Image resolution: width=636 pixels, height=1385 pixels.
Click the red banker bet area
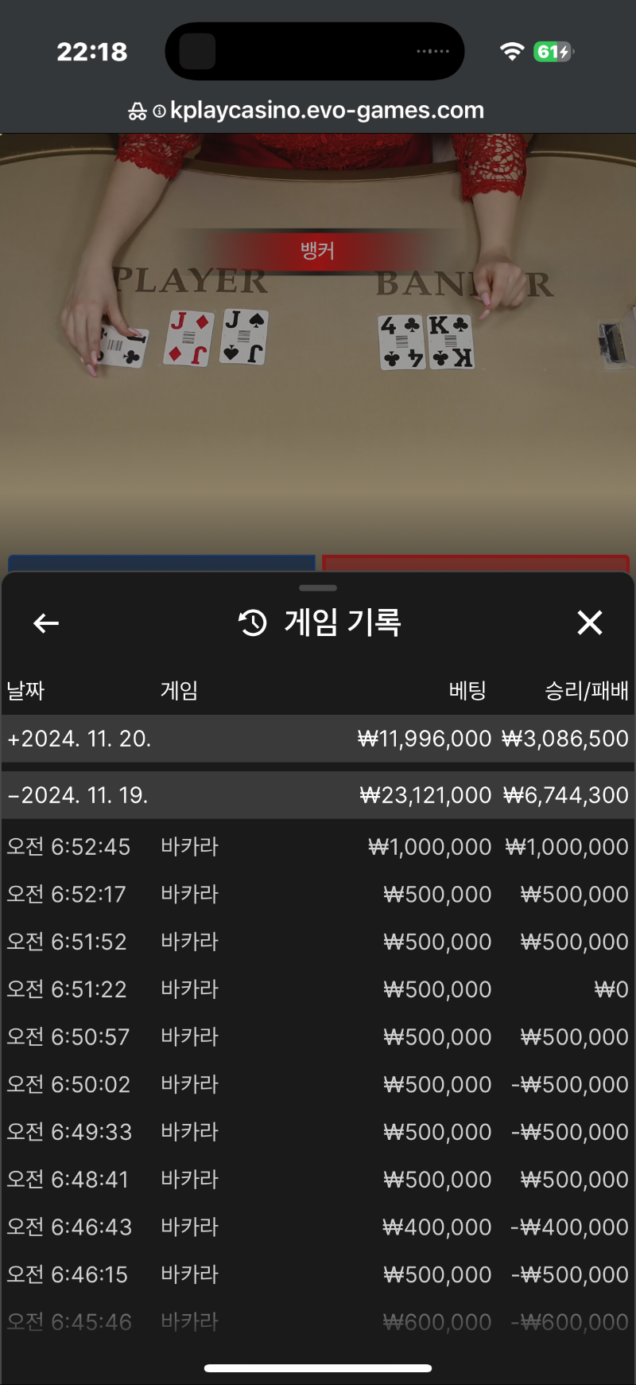tap(475, 564)
